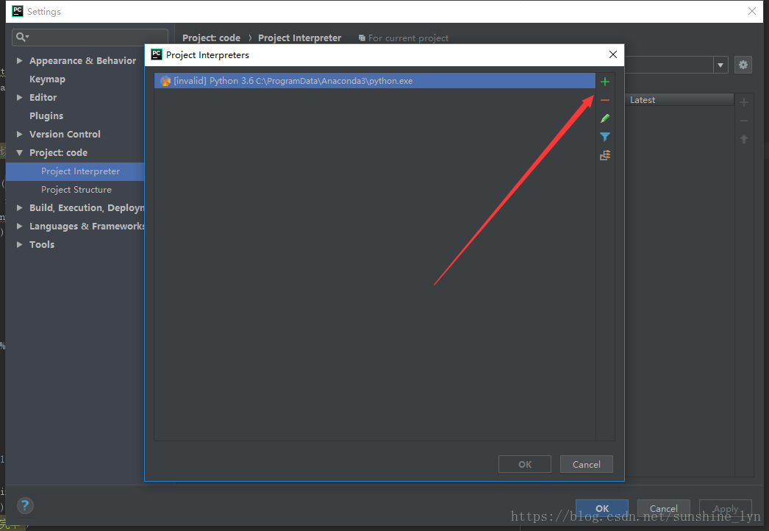Screen dimensions: 769x531
Task: Click Cancel in the Settings window
Action: 664,508
